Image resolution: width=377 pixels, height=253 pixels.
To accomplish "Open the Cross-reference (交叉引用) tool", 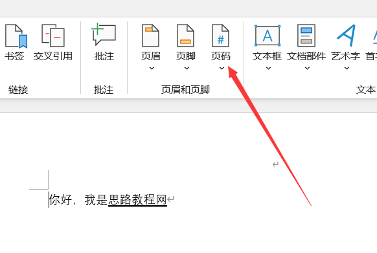I will 53,36.
